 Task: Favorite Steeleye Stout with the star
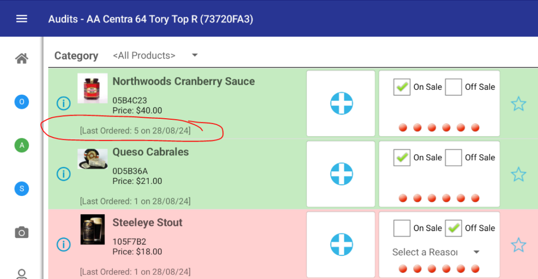click(518, 245)
